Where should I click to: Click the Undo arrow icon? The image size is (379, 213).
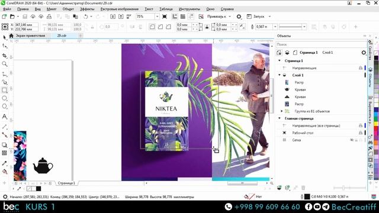click(x=85, y=17)
